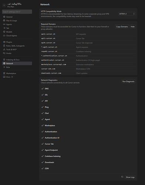145x185 pixels.
Task: Click the Downloads diagnostic label
Action: click(50, 162)
